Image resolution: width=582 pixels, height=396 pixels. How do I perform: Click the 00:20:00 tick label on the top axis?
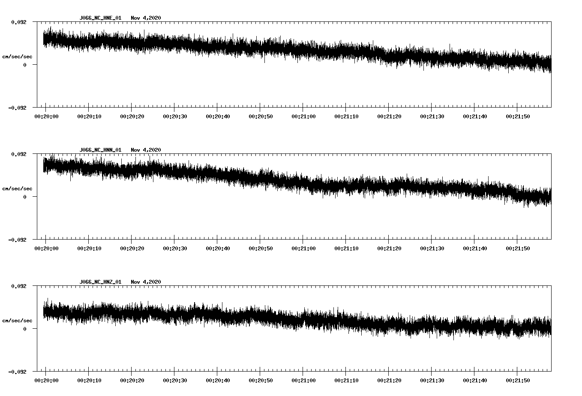click(x=46, y=115)
